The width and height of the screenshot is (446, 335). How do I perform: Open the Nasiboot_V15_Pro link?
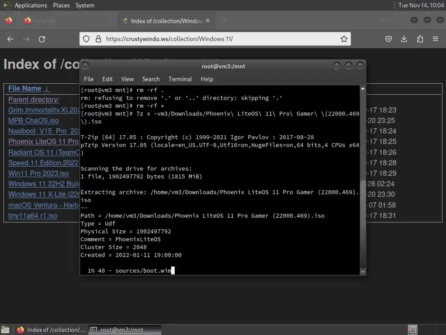coord(44,131)
